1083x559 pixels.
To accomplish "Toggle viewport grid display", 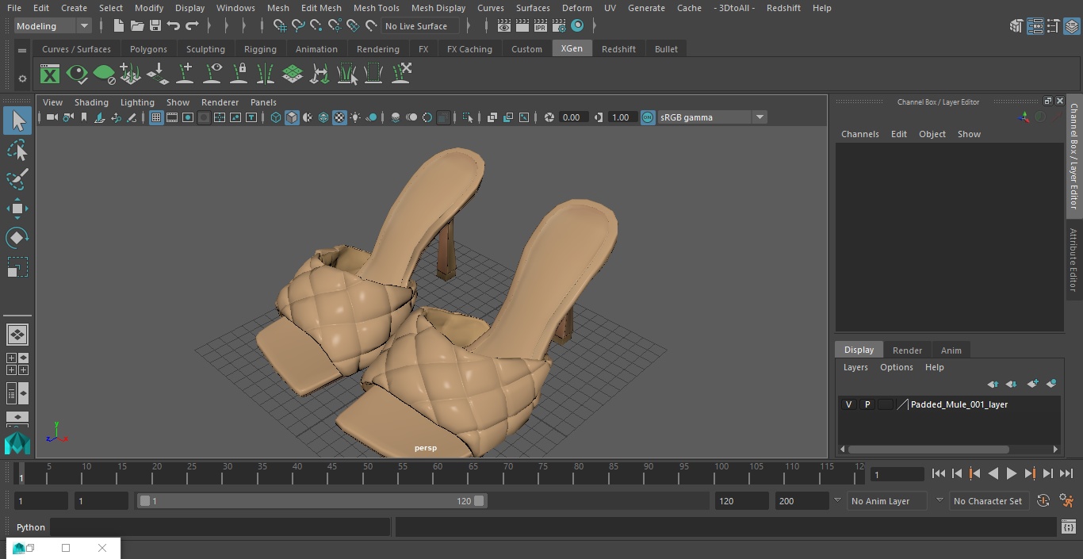I will (156, 117).
